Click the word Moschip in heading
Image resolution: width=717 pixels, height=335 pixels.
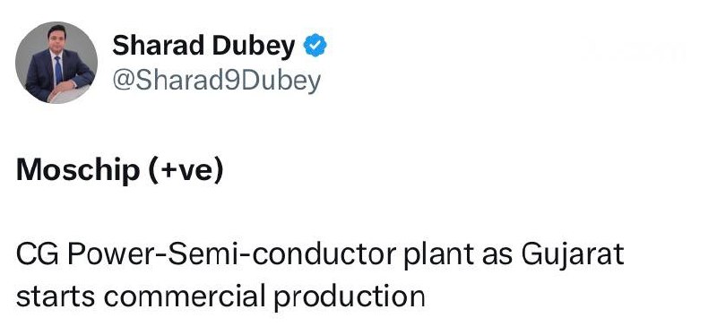pos(78,170)
